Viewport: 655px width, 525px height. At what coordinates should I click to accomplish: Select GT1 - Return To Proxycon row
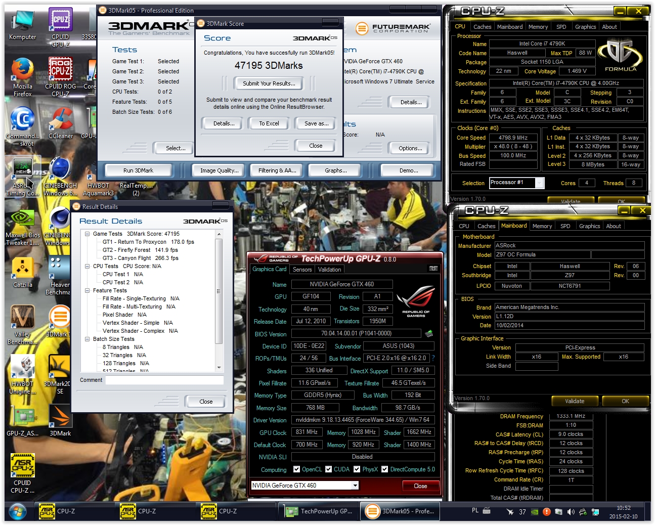(x=148, y=242)
